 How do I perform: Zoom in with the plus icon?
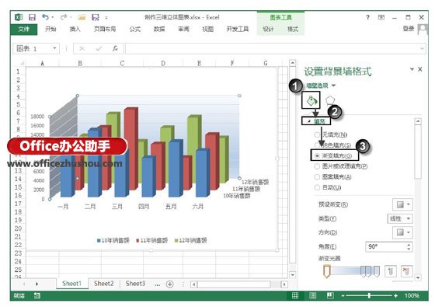click(x=395, y=296)
